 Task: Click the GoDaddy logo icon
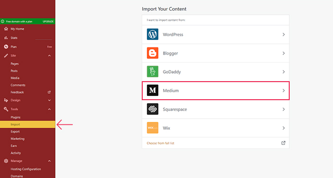click(x=153, y=72)
